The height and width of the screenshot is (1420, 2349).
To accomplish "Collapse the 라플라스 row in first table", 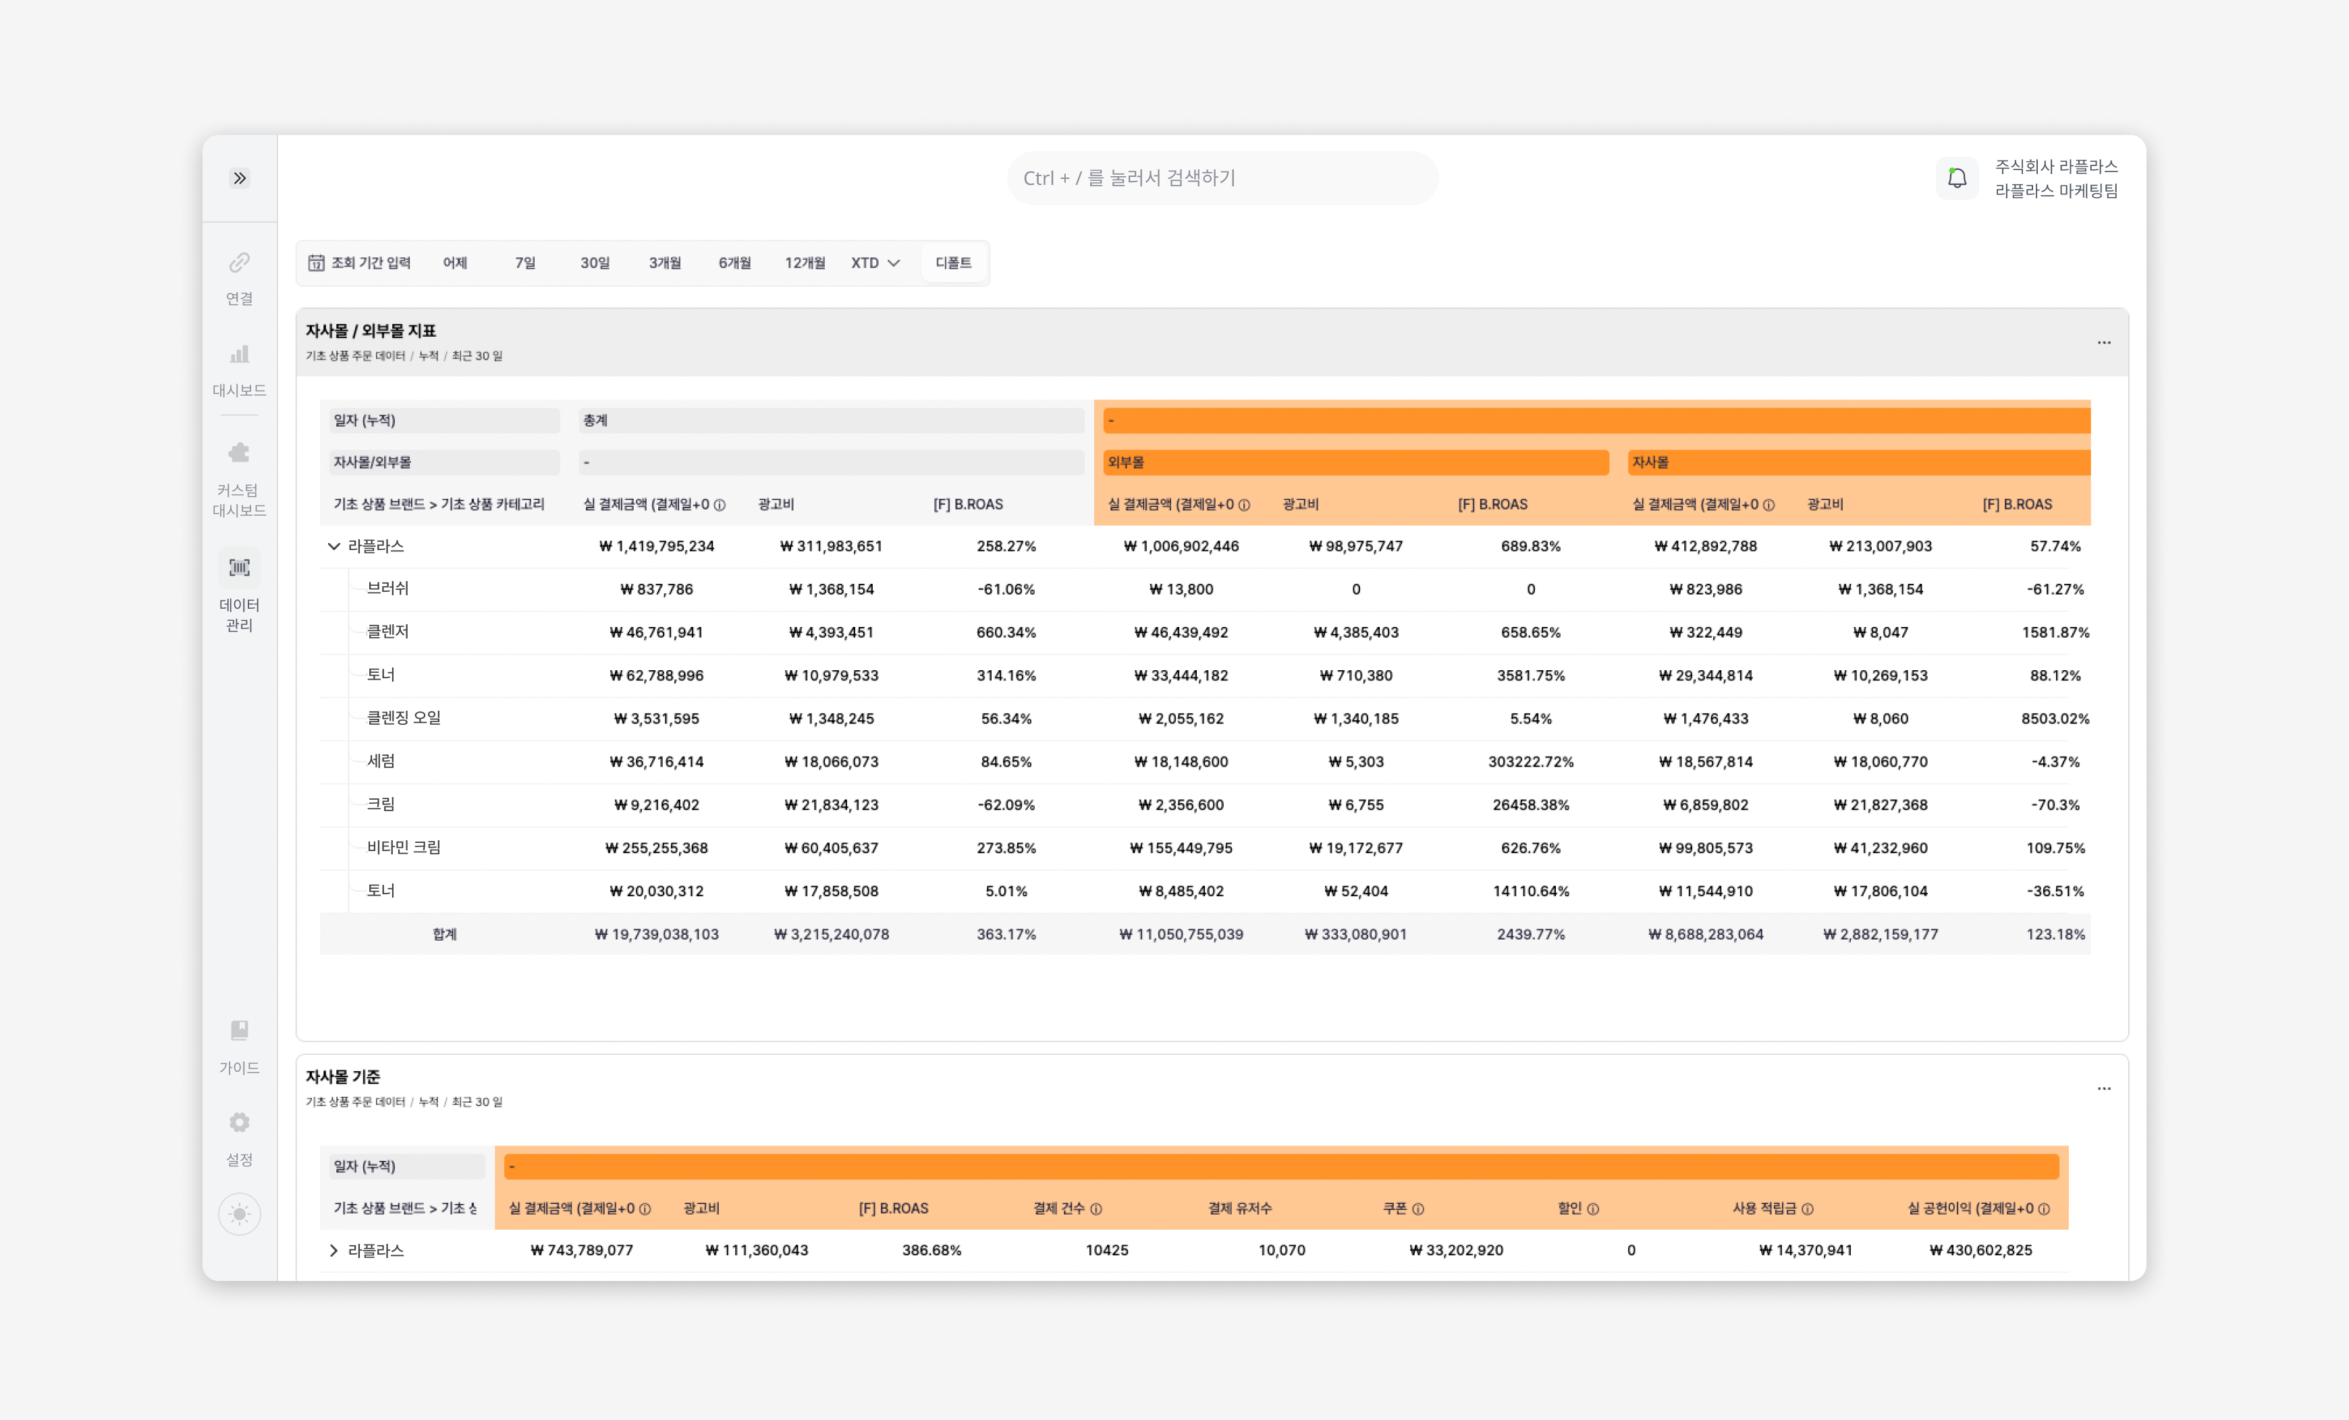I will coord(333,546).
